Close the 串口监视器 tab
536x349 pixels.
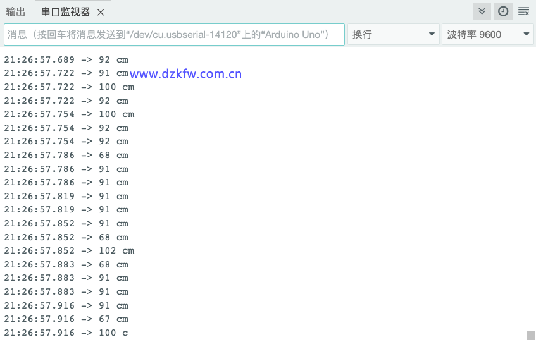pyautogui.click(x=101, y=12)
